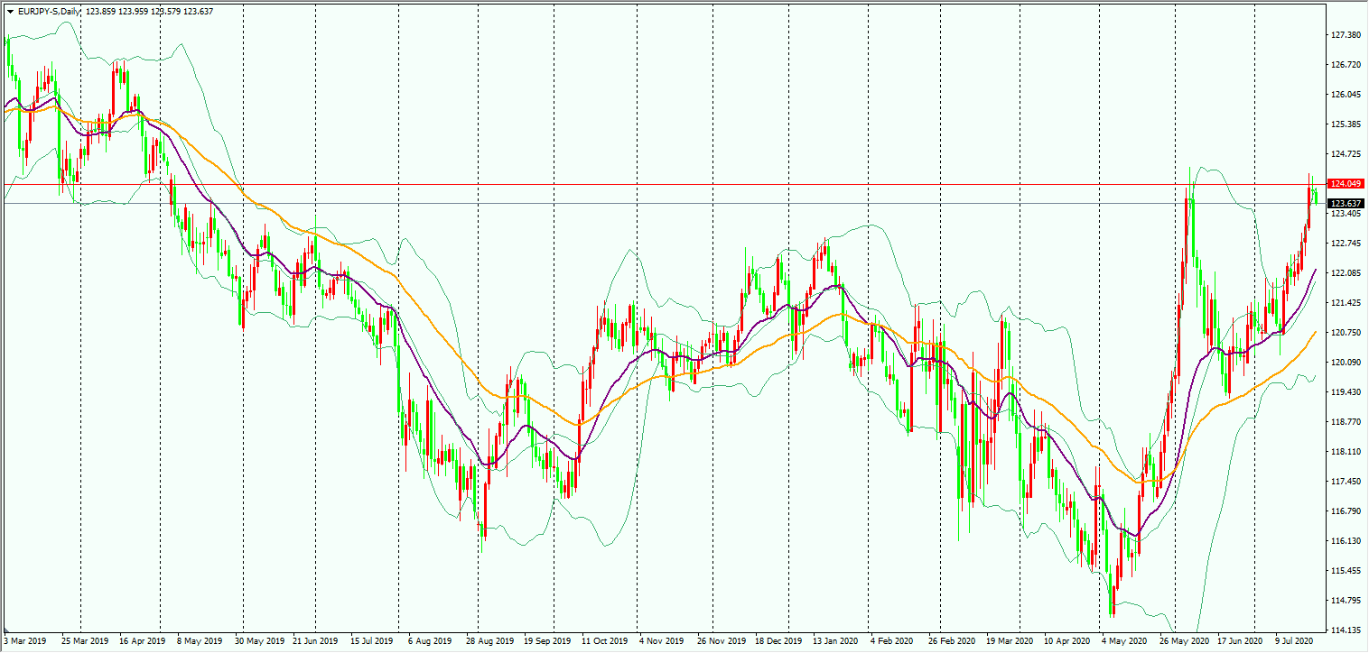This screenshot has width=1369, height=653.
Task: Click the 122.745 price axis label
Action: click(x=1346, y=244)
